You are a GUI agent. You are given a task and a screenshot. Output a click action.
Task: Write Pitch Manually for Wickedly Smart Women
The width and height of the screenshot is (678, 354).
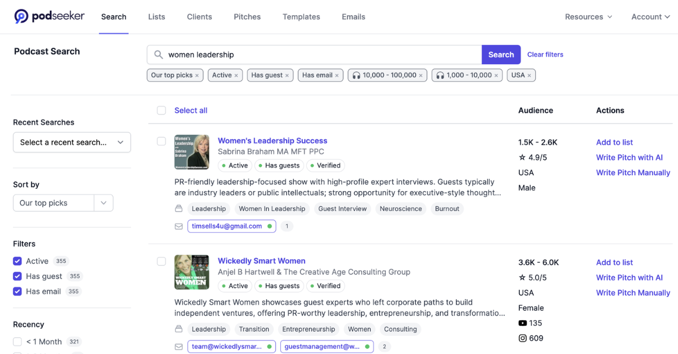(x=633, y=293)
